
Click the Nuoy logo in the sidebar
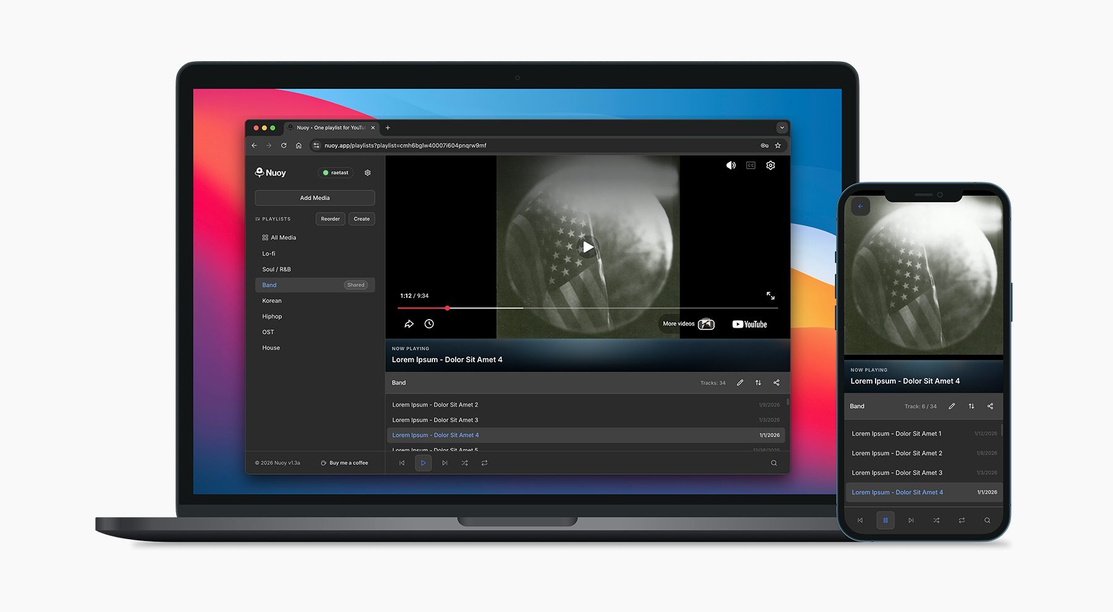point(260,172)
